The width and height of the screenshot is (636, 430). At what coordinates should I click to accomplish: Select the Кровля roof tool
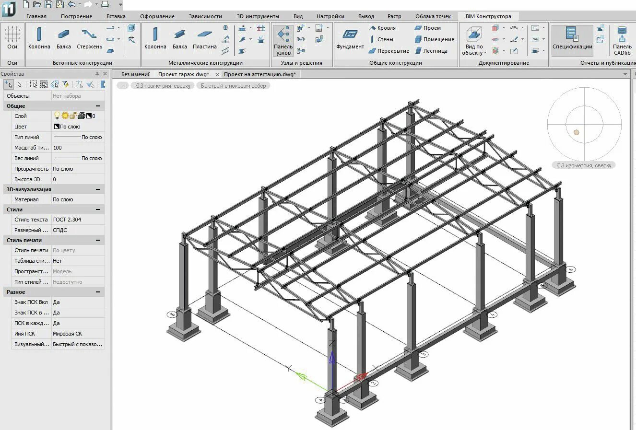tap(382, 28)
